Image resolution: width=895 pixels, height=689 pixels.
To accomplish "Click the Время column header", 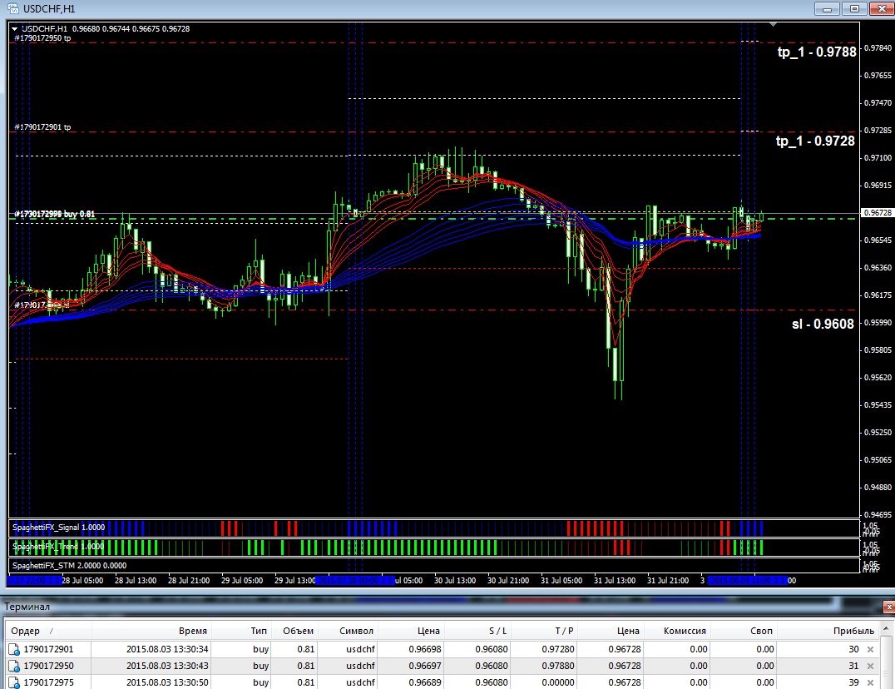I will coord(193,631).
